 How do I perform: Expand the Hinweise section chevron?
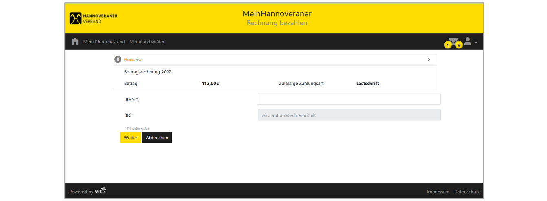428,59
